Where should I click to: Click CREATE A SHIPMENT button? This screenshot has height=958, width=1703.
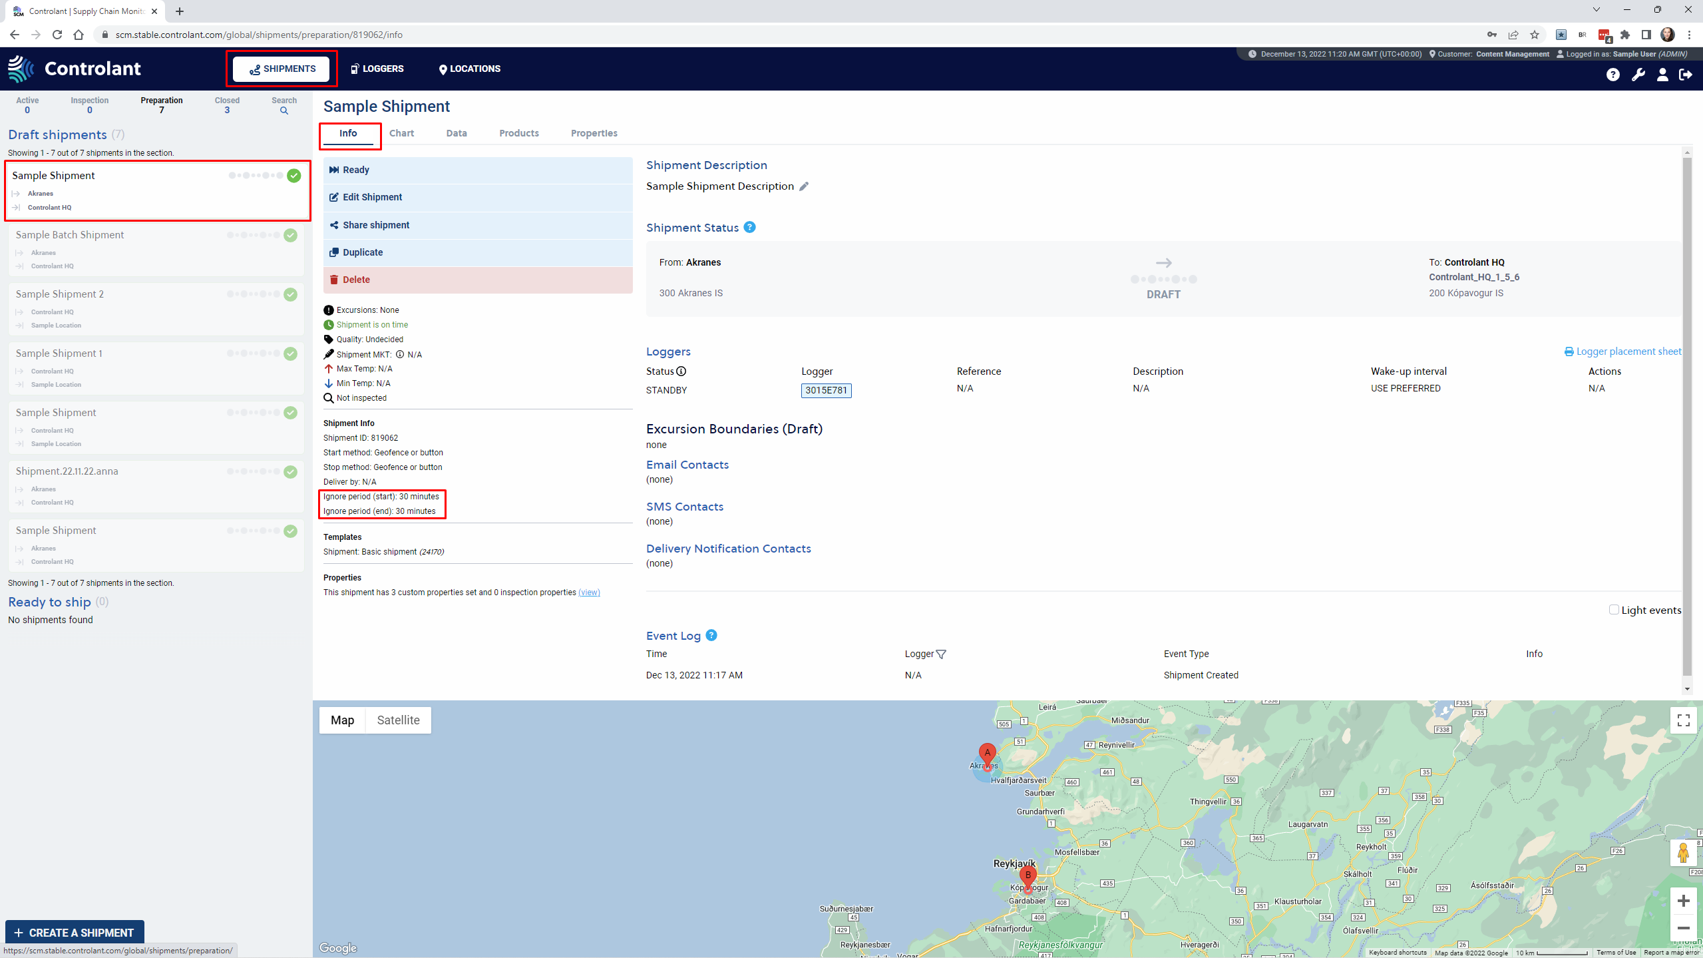pyautogui.click(x=75, y=933)
